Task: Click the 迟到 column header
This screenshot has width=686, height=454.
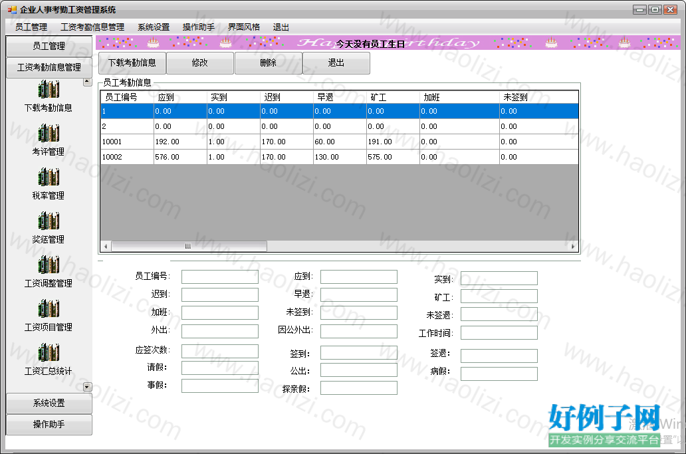Action: click(x=286, y=97)
